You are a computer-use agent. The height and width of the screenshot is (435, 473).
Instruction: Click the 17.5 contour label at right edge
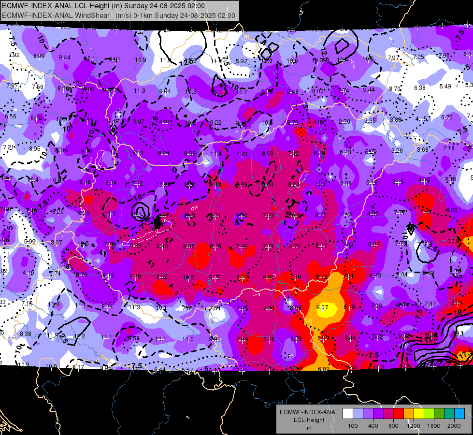pos(466,354)
